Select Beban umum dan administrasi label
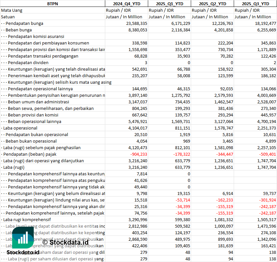The height and width of the screenshot is (262, 277). (x=38, y=102)
